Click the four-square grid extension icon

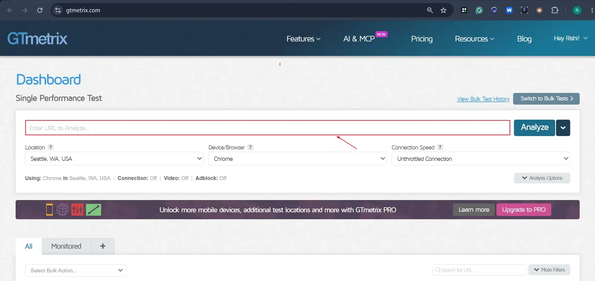[464, 10]
